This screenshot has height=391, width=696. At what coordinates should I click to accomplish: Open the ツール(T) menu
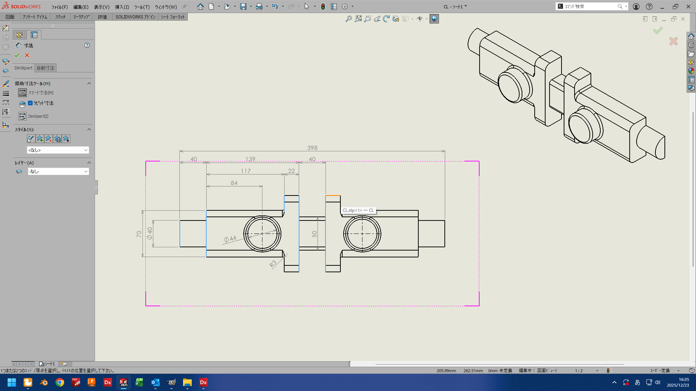[x=142, y=7]
